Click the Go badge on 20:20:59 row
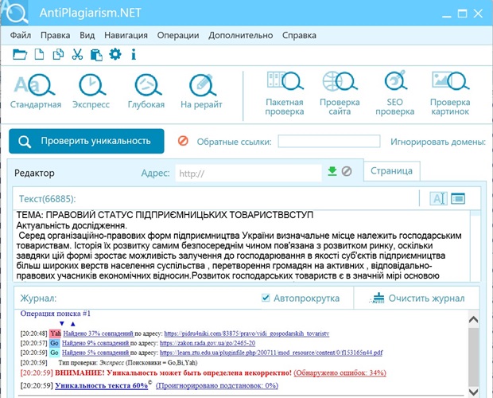 (54, 353)
